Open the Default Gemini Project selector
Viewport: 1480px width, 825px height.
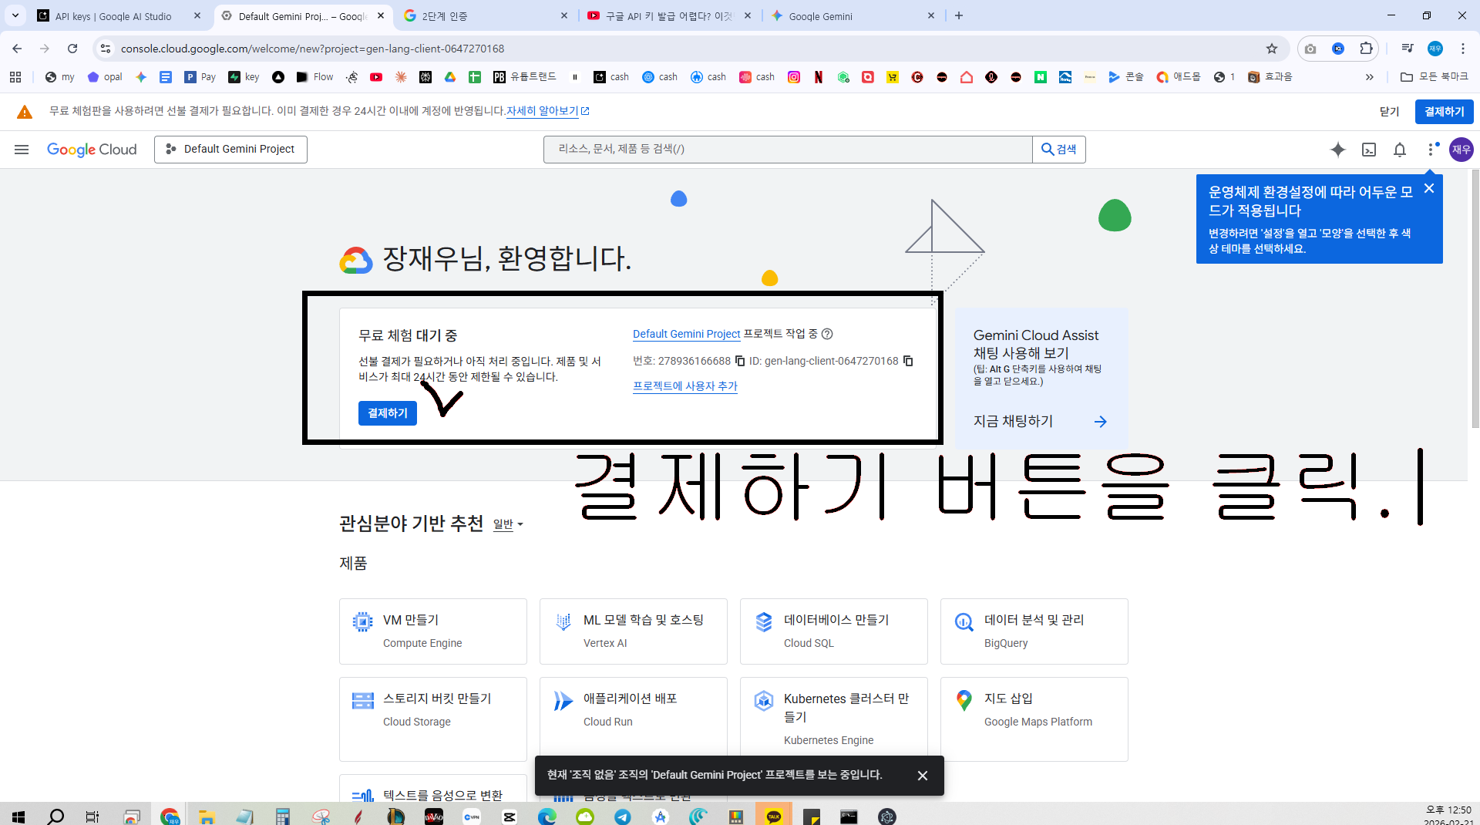pyautogui.click(x=230, y=150)
